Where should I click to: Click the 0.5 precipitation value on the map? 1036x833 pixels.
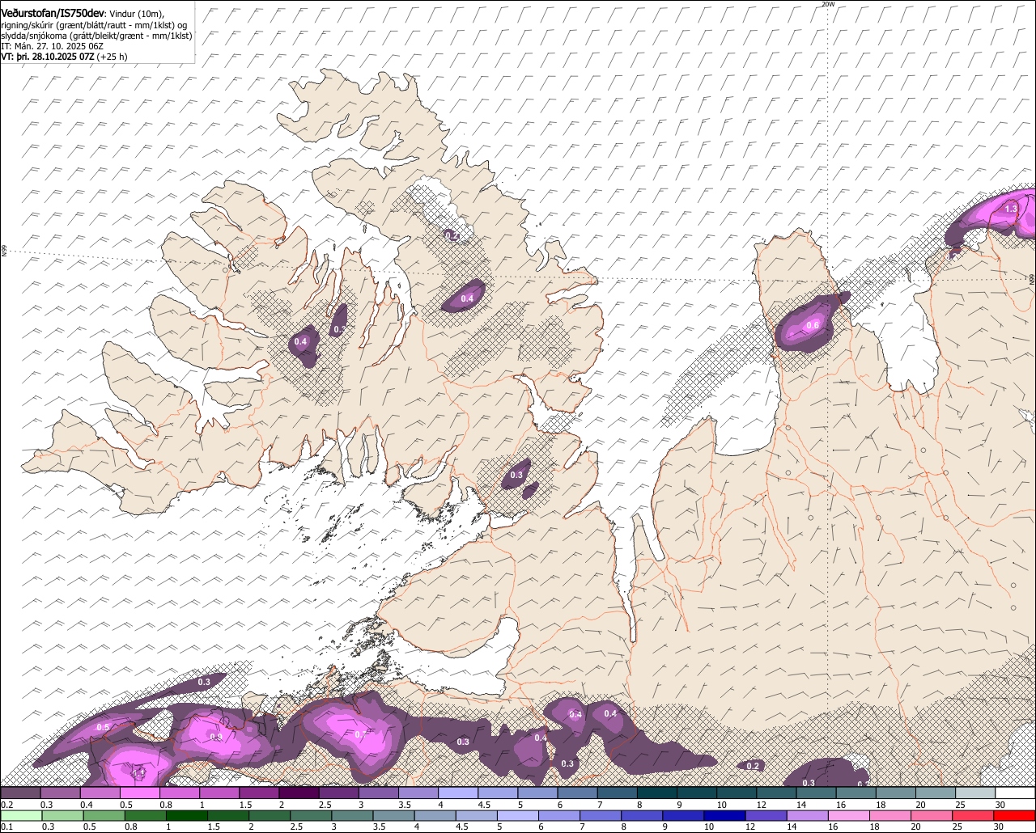click(x=103, y=727)
